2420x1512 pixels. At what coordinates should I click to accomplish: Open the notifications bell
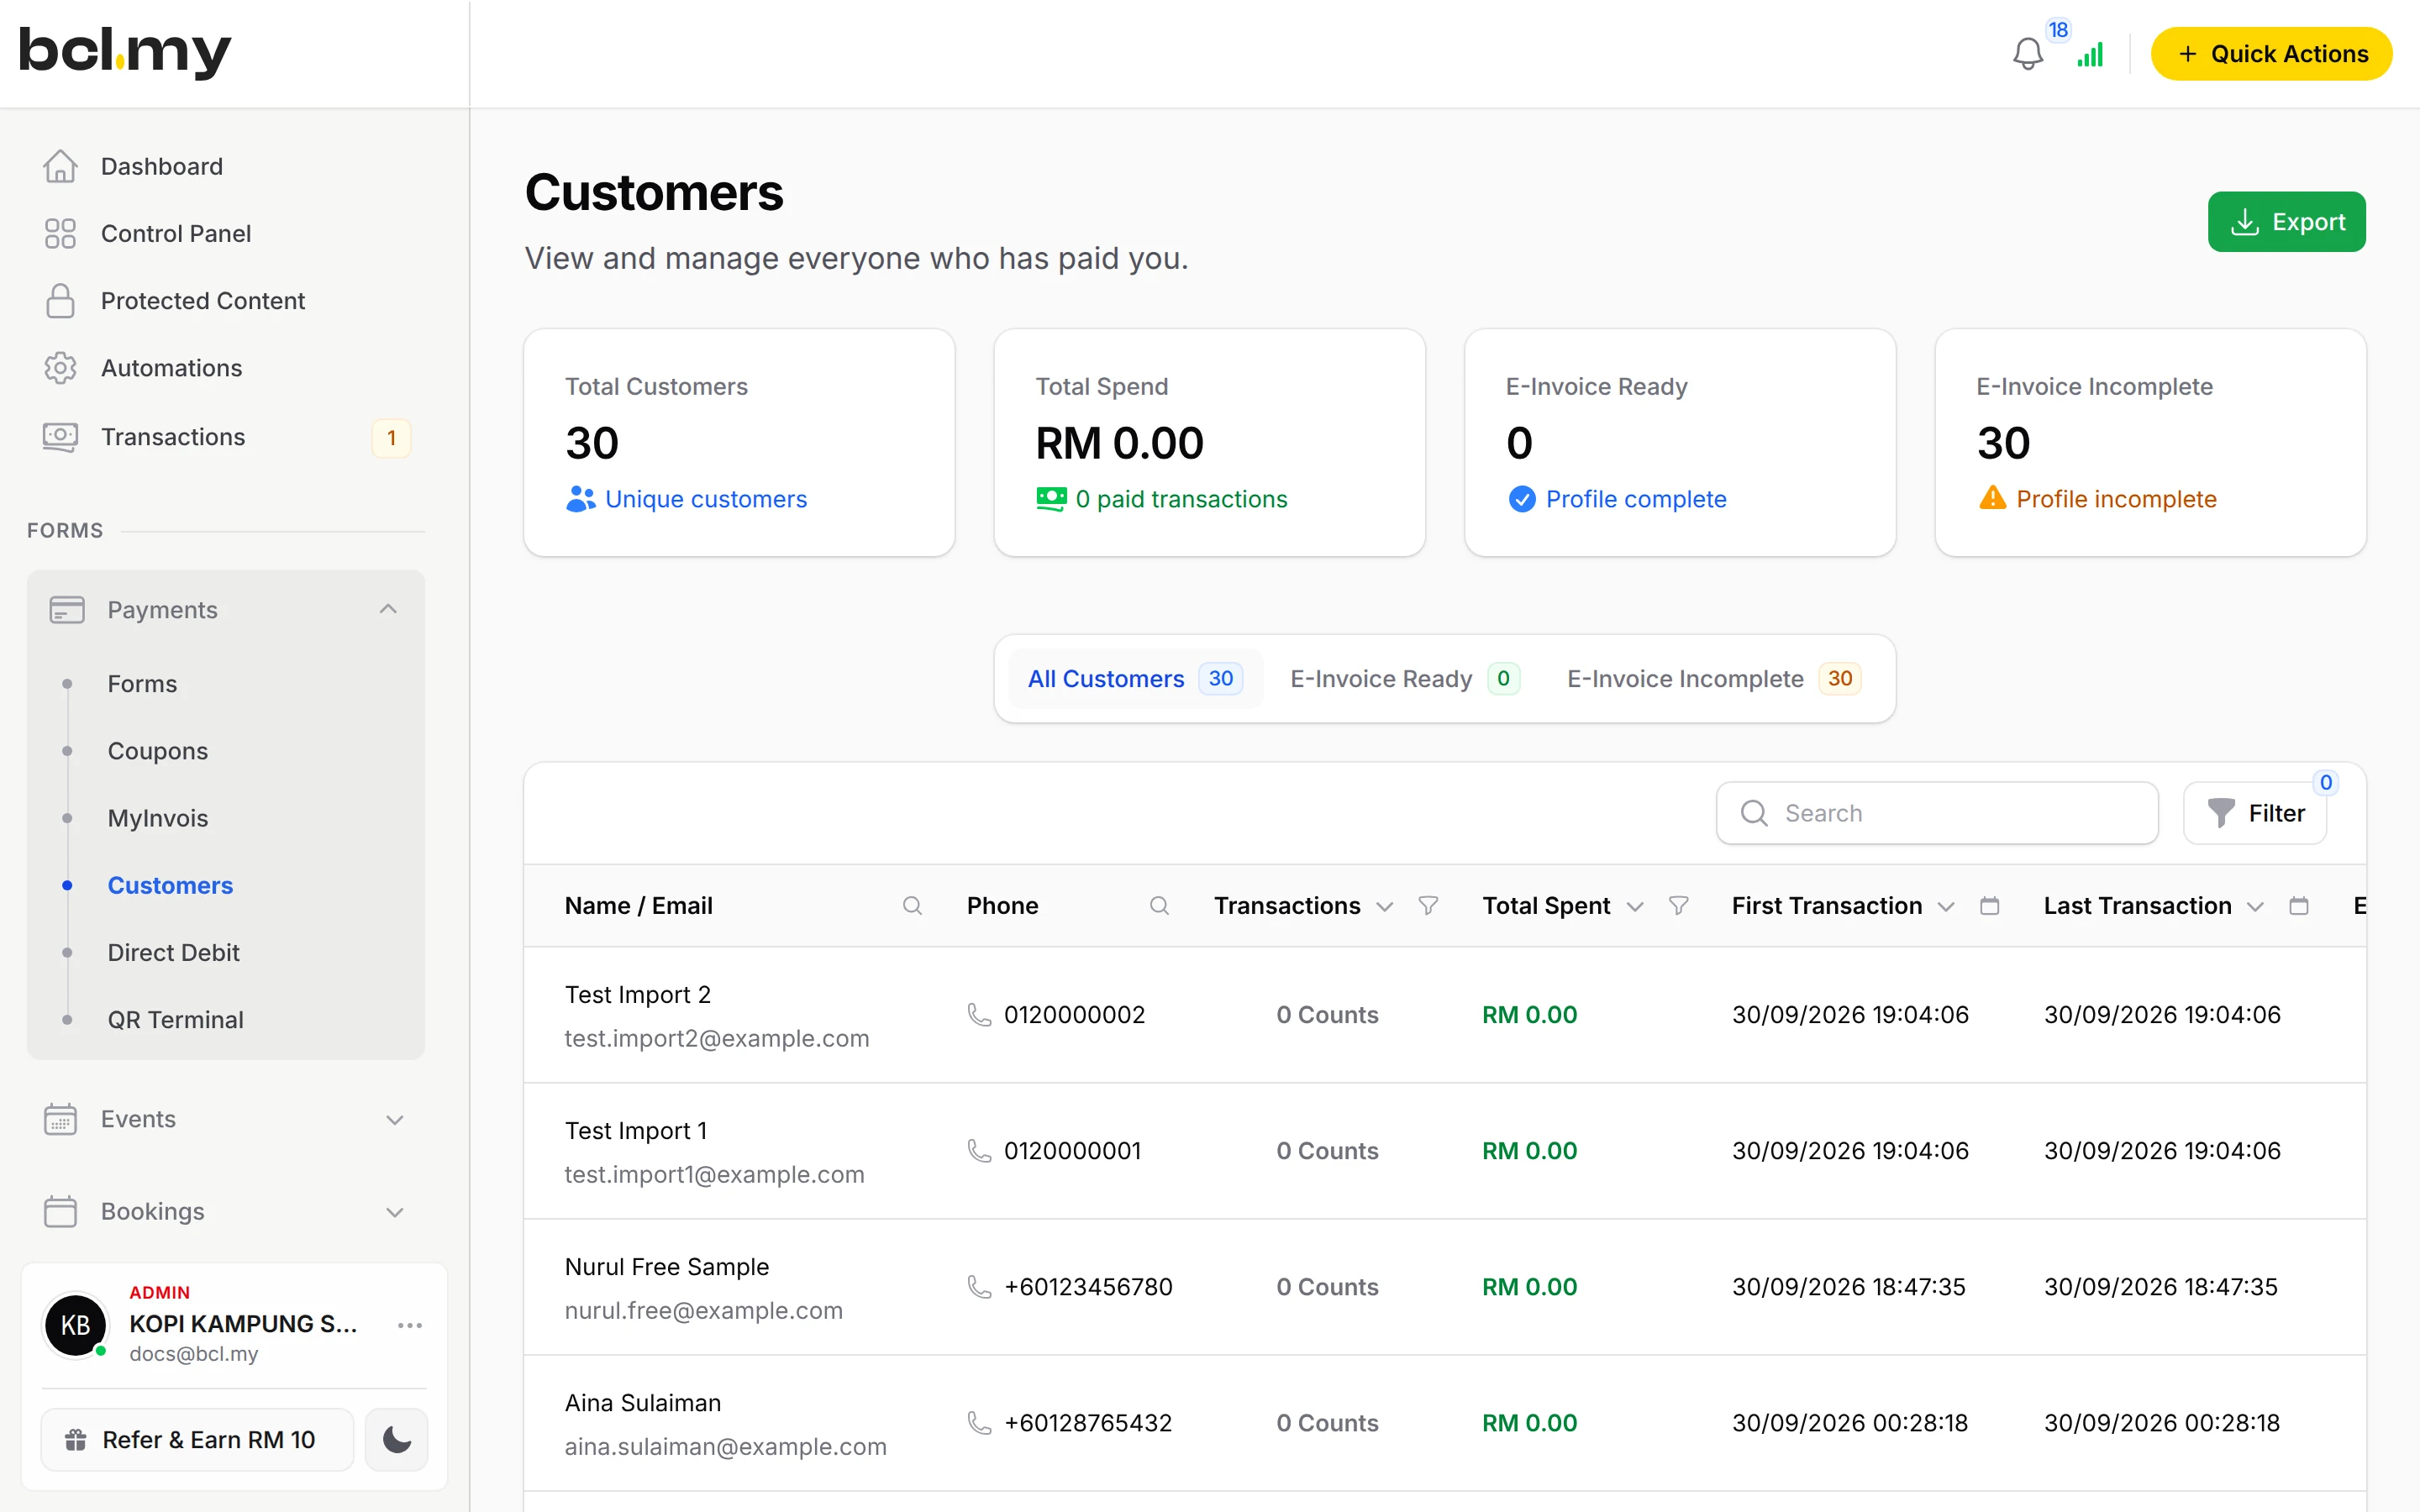click(x=2027, y=54)
